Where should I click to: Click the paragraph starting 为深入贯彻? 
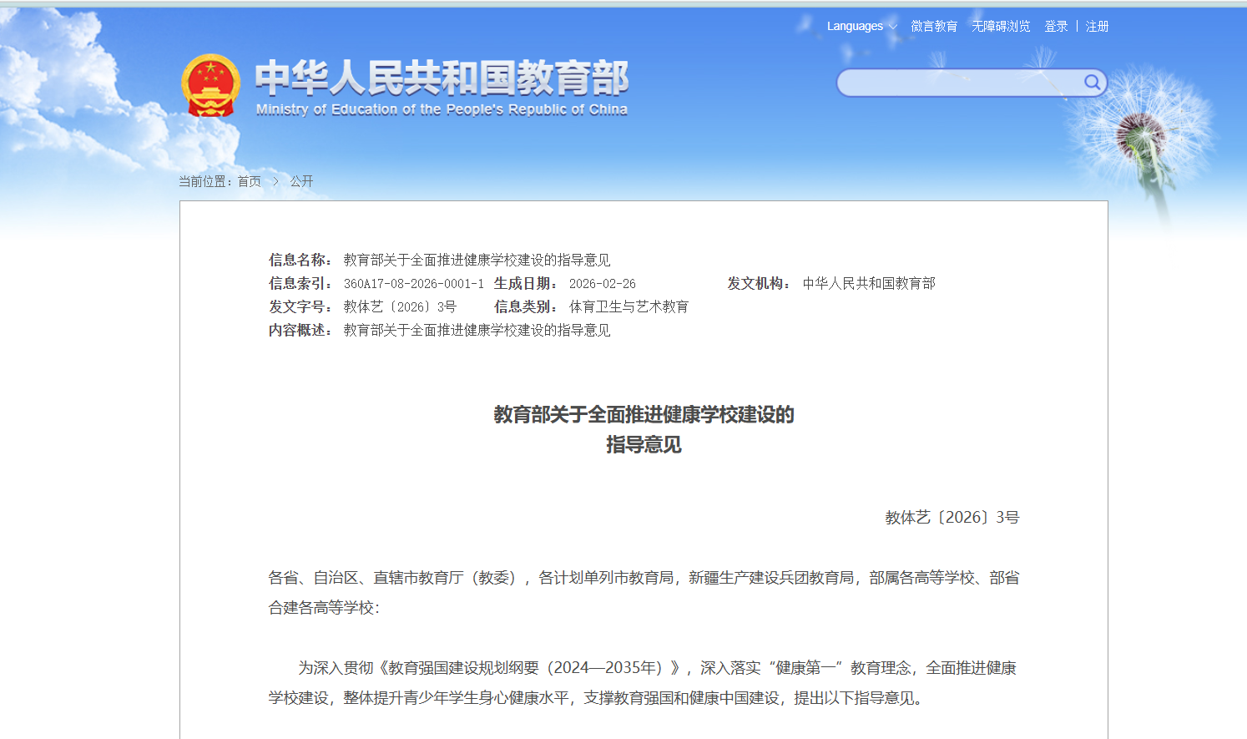point(644,683)
